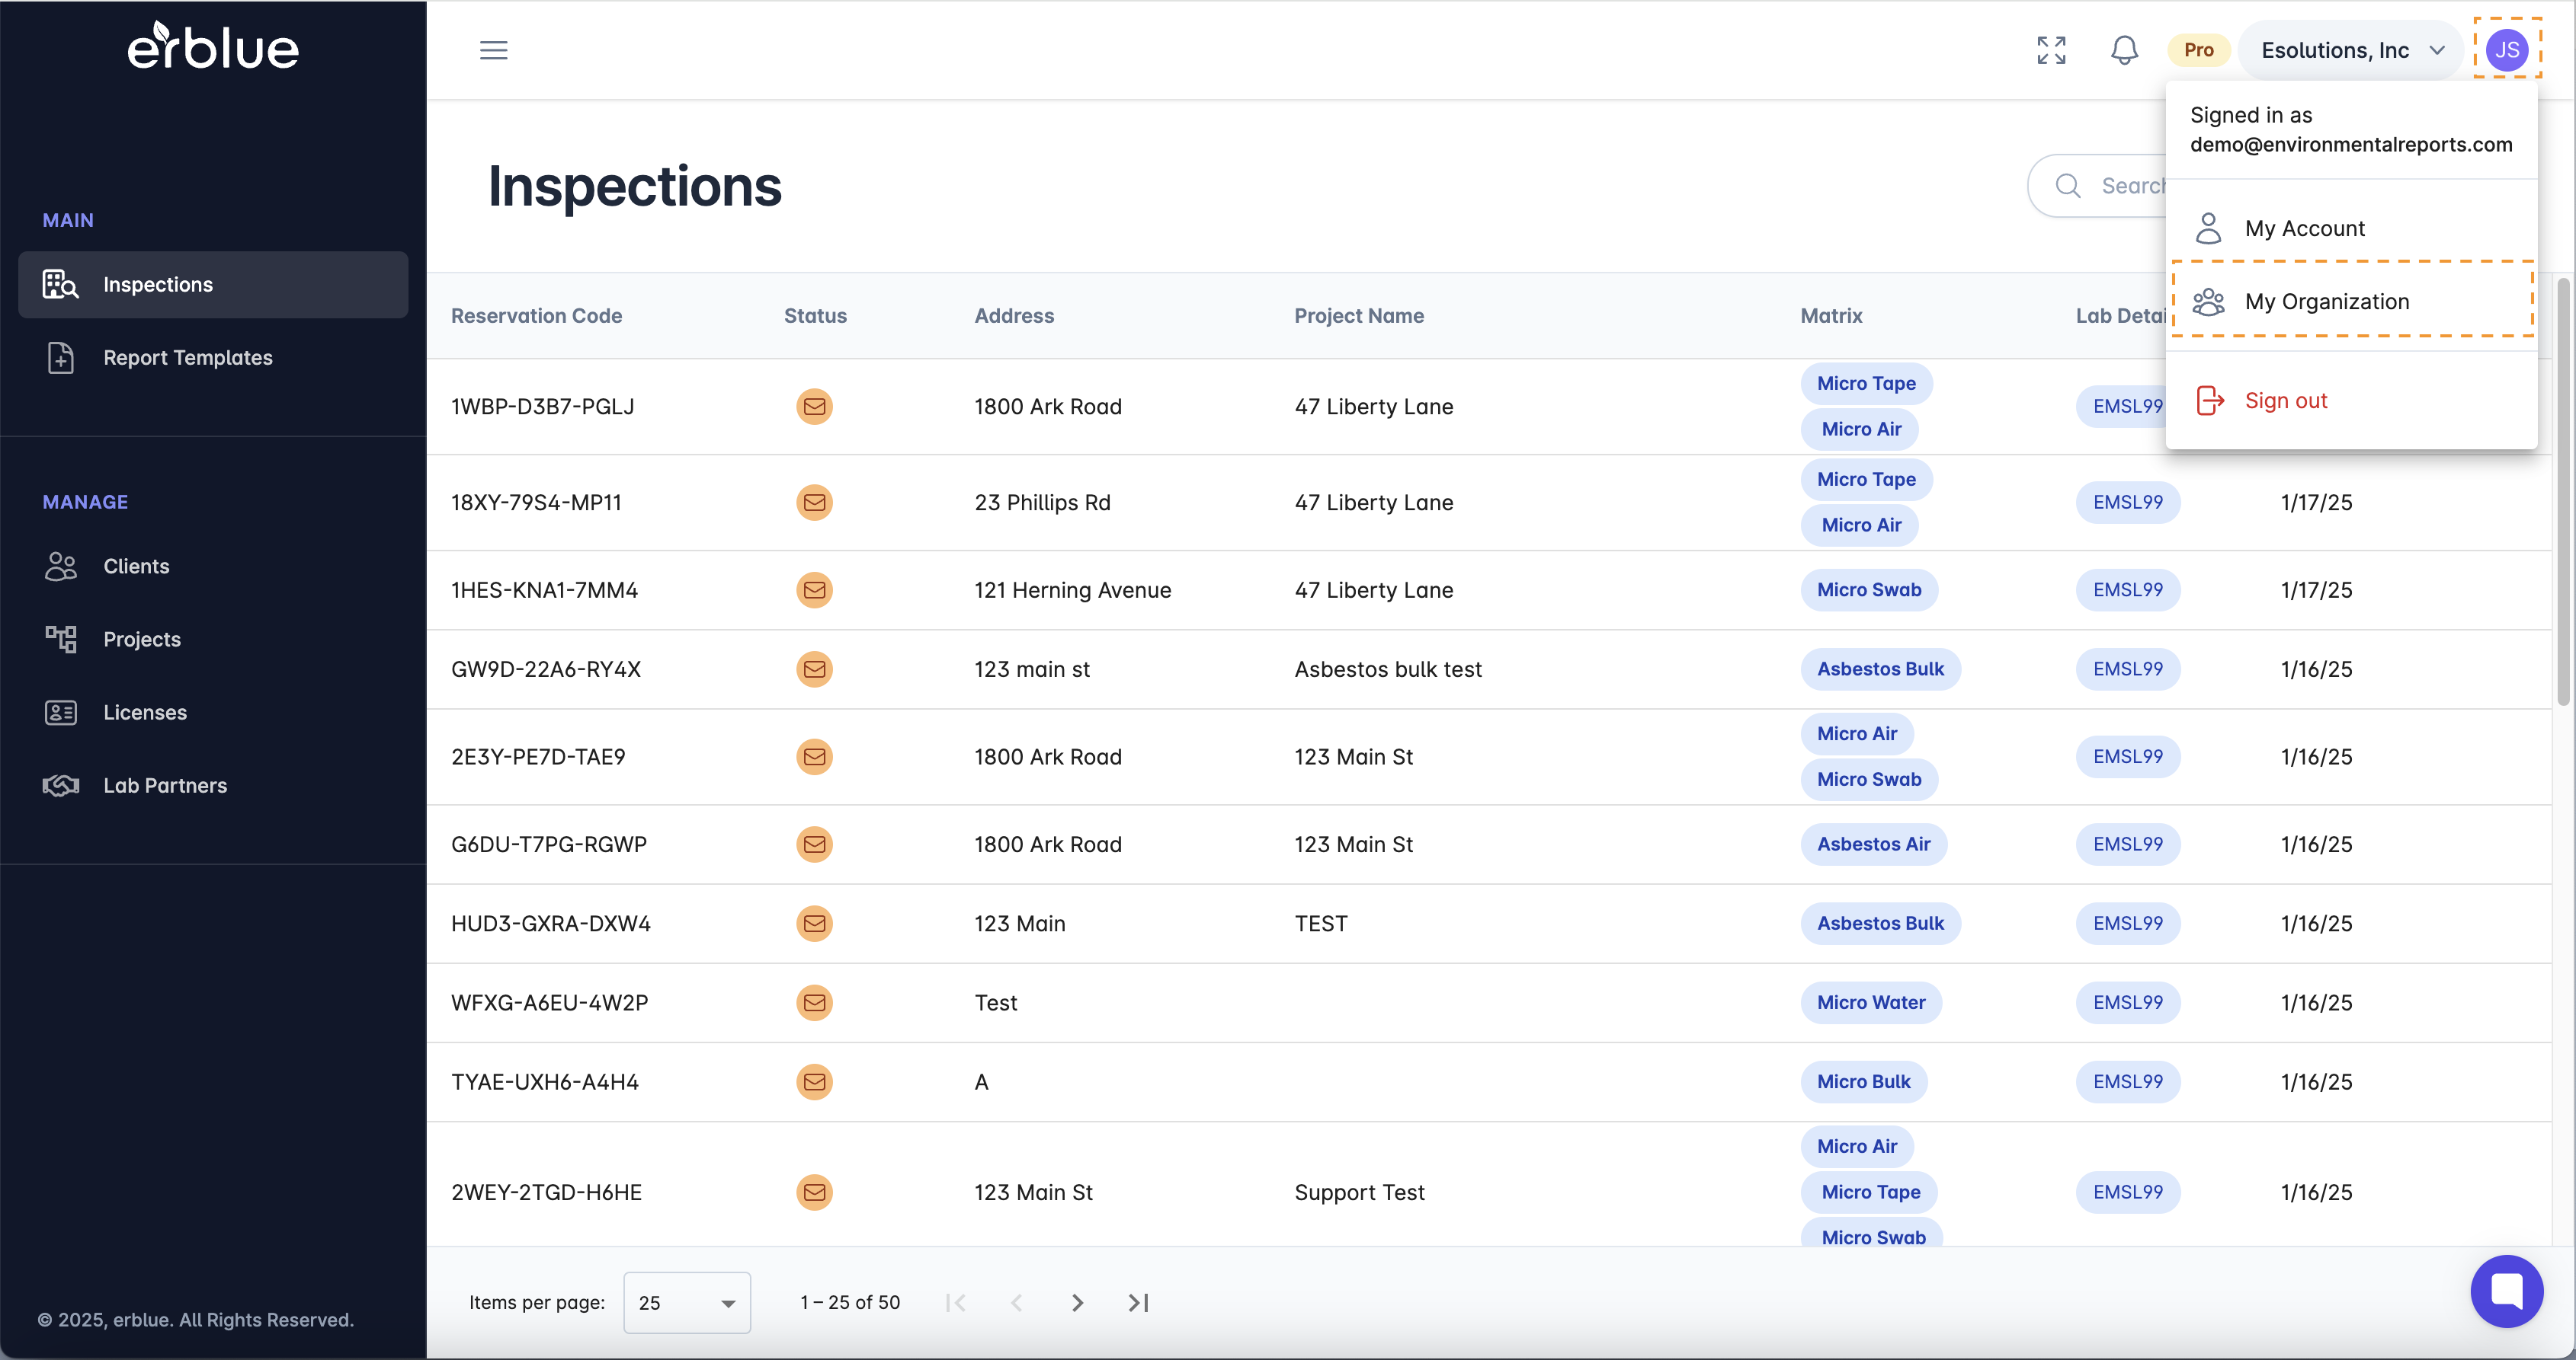Select My Organization menu entry

pos(2326,301)
